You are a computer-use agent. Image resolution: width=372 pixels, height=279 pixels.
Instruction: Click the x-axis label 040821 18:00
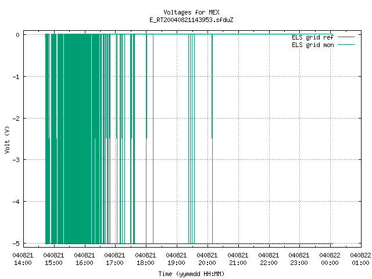[x=146, y=259]
